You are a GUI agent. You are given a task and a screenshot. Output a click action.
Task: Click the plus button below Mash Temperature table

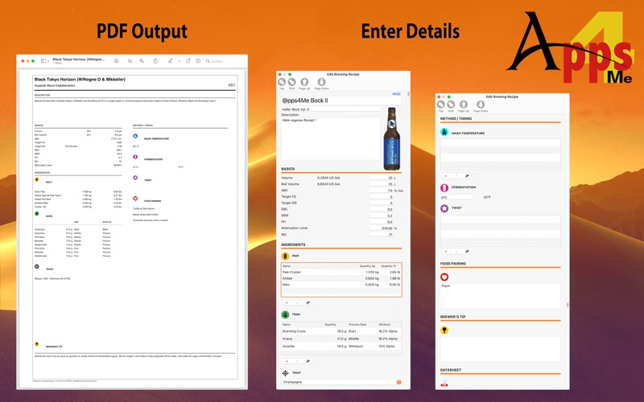446,176
